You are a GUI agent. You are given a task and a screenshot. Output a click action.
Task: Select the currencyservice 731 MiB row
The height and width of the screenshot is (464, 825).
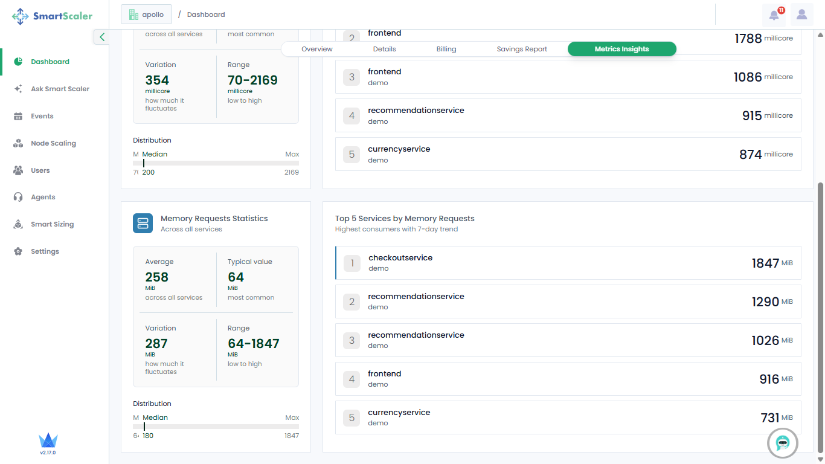click(x=568, y=417)
